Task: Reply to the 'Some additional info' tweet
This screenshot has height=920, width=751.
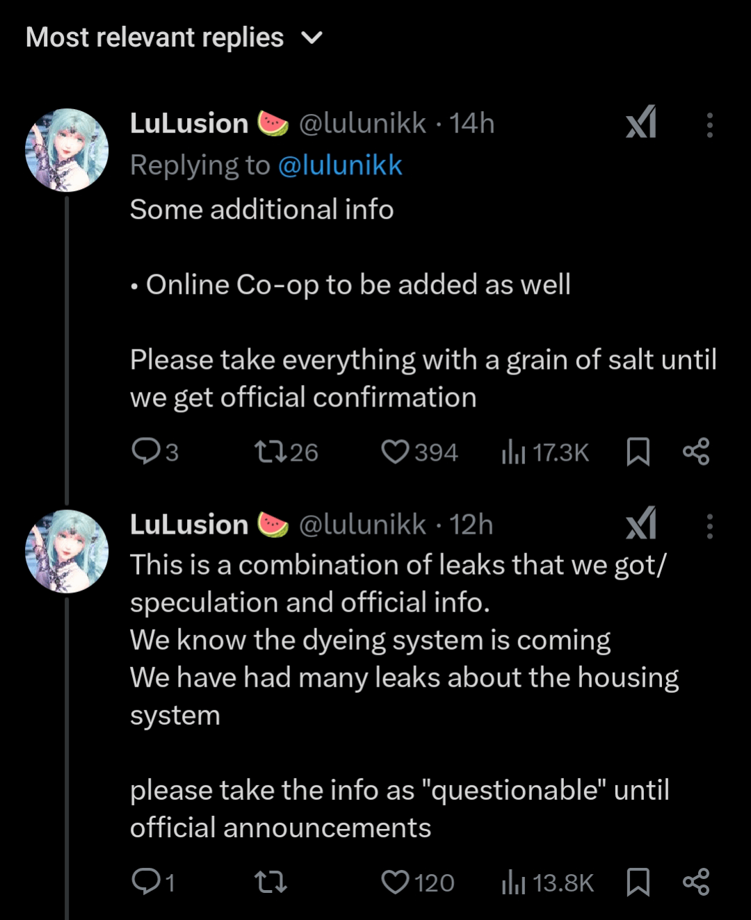Action: coord(155,452)
